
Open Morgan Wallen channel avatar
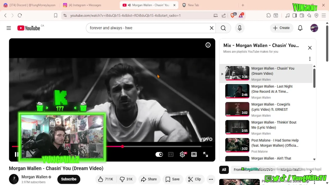tap(14, 179)
